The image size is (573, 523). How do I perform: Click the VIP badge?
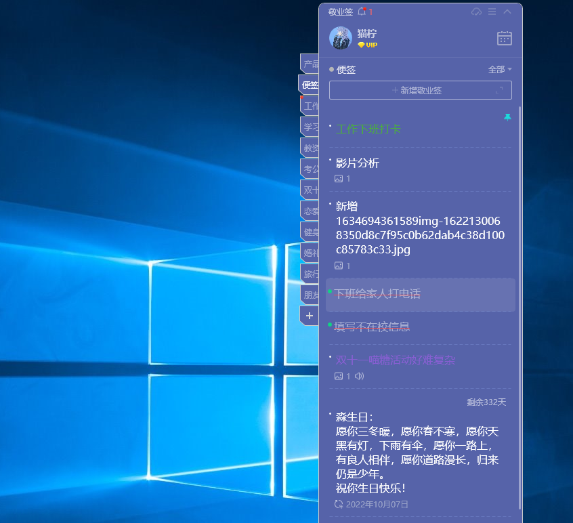(x=368, y=45)
